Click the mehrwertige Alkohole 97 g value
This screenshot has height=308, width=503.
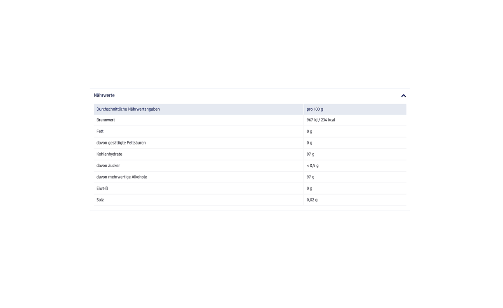point(310,177)
